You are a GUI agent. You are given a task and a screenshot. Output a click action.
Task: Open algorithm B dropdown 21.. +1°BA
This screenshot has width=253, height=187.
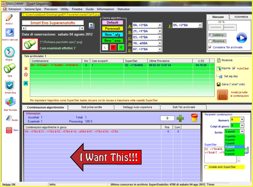[160, 31]
